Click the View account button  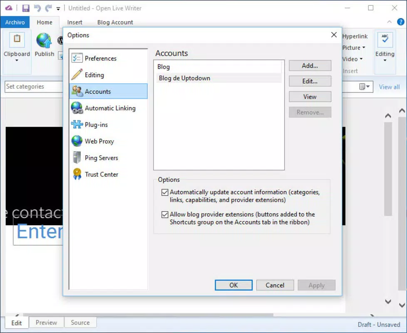310,97
